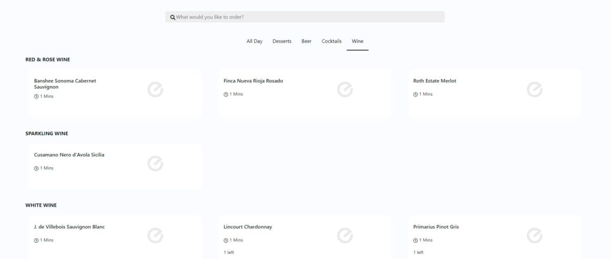Click placeholder image on Banshee Sonoma card

tap(155, 90)
